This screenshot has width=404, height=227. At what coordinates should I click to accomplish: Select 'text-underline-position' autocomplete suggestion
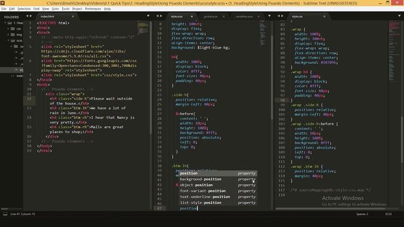tap(218, 197)
